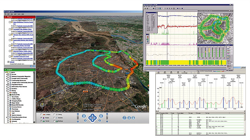This screenshot has height=140, width=250.
Task: Open the View menu
Action: 12,14
